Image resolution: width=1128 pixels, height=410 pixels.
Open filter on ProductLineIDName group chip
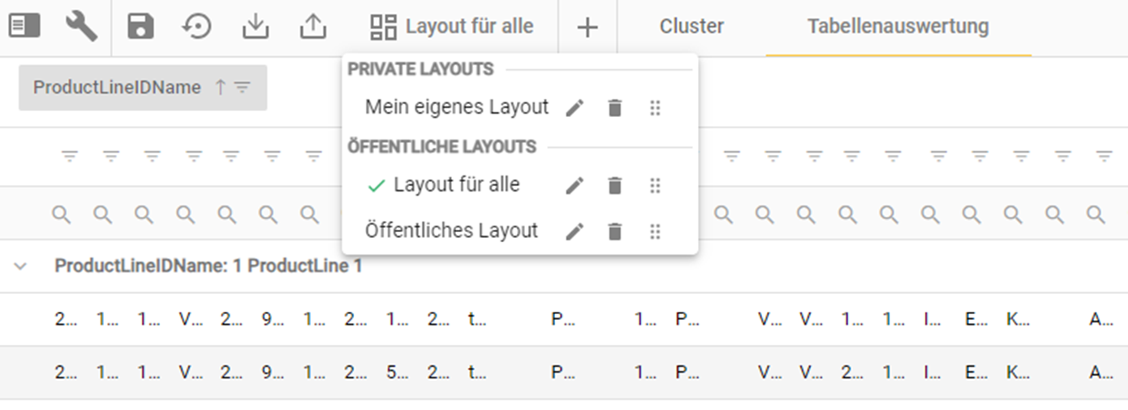point(243,88)
